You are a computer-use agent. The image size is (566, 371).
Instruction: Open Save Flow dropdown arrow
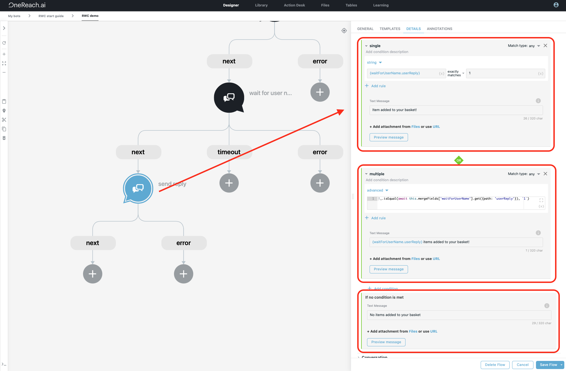pos(562,365)
